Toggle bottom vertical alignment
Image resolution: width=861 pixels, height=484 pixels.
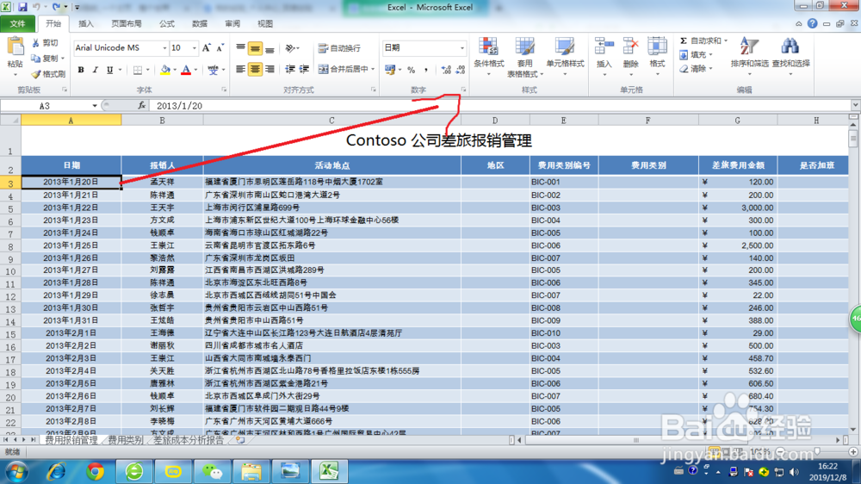click(269, 49)
